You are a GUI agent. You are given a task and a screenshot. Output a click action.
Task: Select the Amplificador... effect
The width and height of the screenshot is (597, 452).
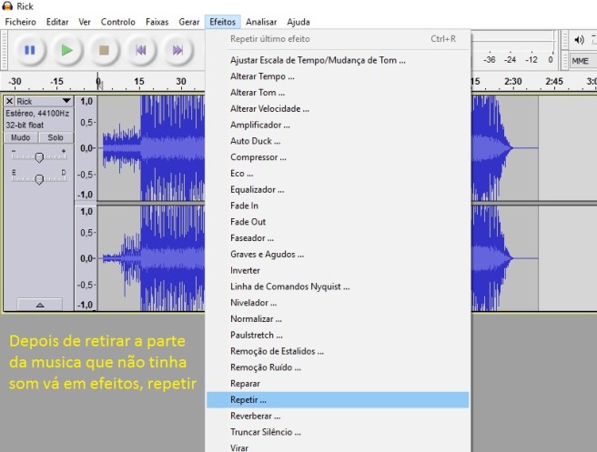tap(260, 125)
